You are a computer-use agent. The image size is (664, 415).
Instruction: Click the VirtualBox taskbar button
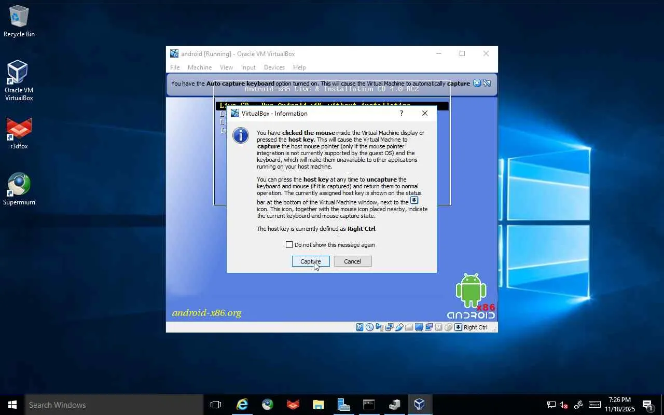coord(420,405)
